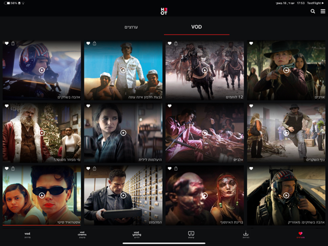Toggle favorite heart on אלביס
The height and width of the screenshot is (246, 328).
click(x=170, y=106)
